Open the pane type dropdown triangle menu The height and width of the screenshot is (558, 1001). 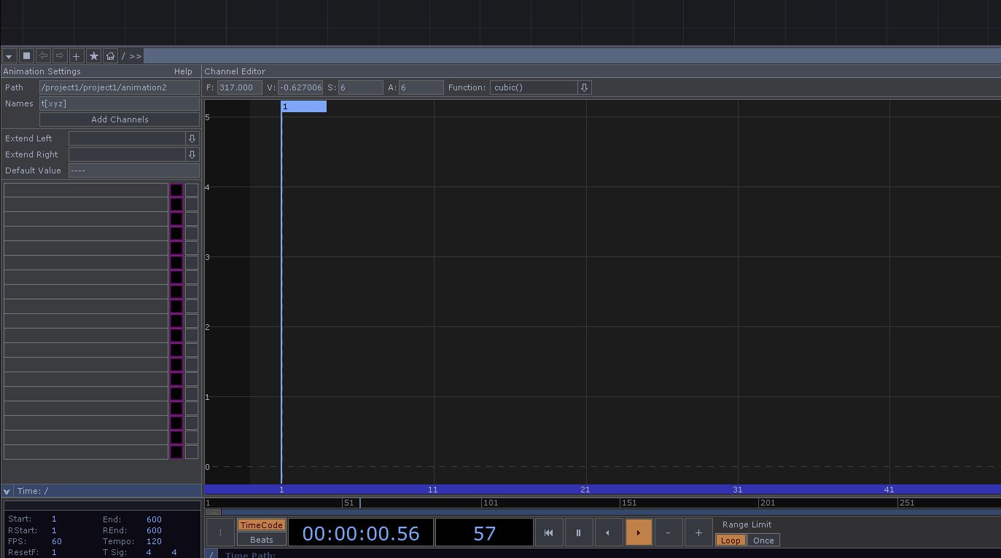coord(9,56)
